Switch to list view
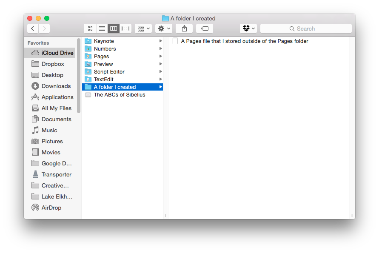 102,28
